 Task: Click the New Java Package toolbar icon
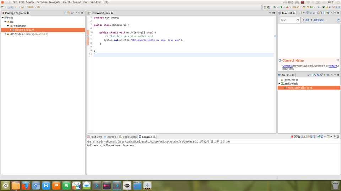(x=308, y=7)
